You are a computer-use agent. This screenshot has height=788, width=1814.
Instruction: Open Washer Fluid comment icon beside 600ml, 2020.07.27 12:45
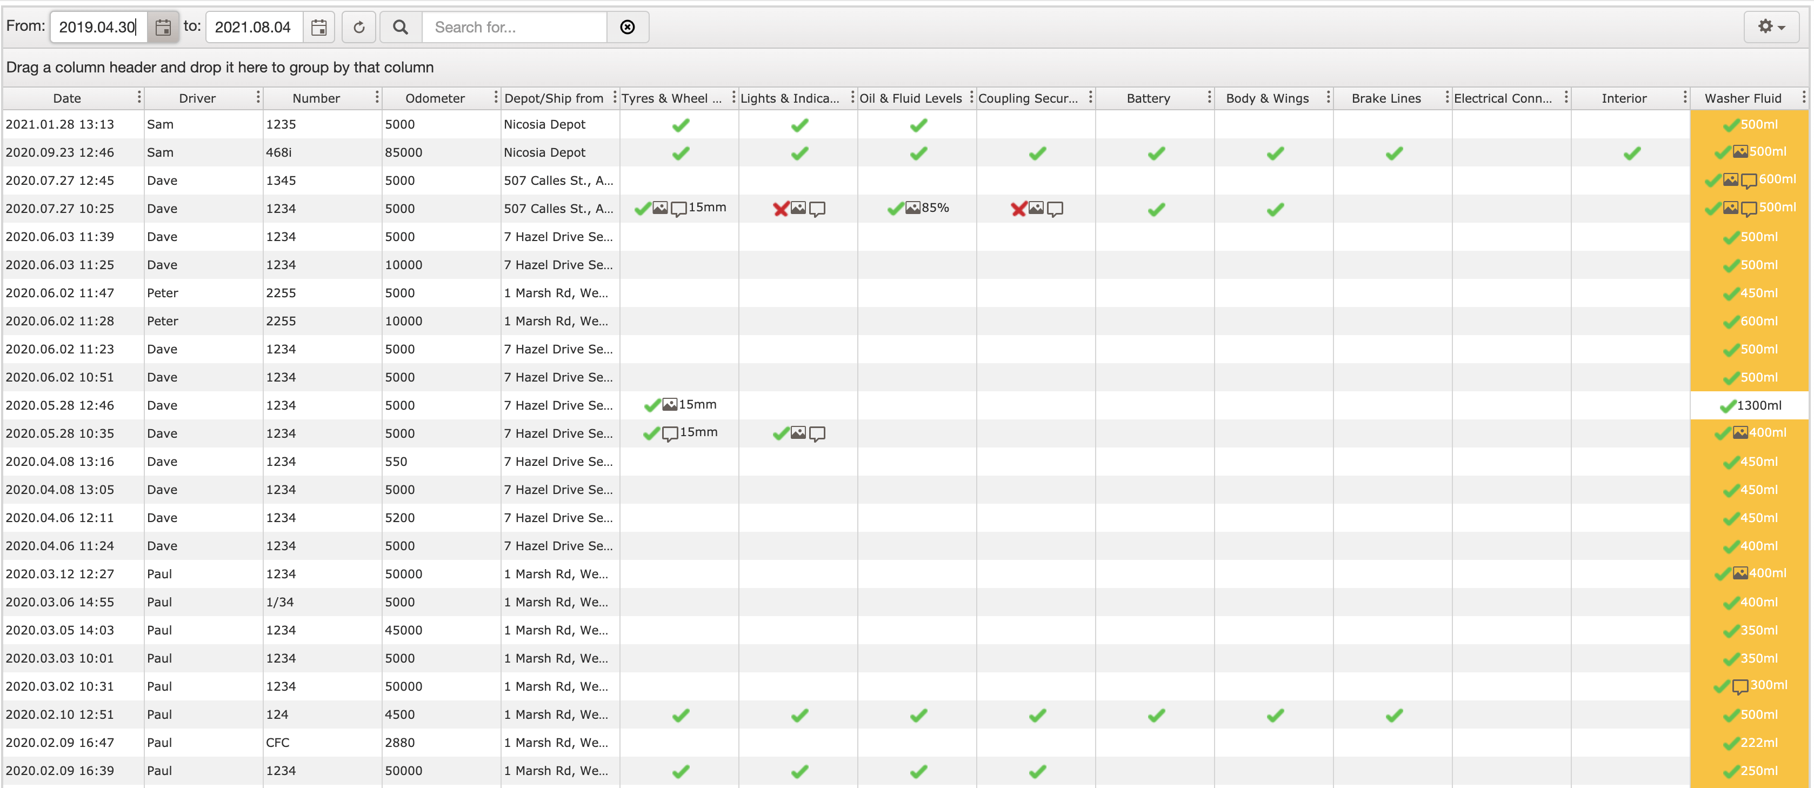point(1749,181)
